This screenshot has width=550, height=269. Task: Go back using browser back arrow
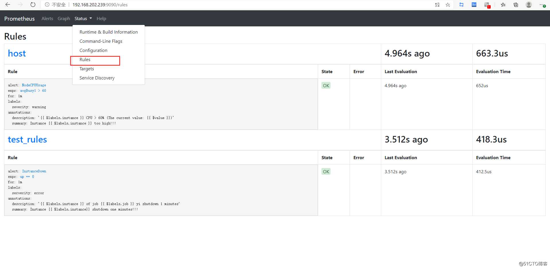(x=8, y=5)
